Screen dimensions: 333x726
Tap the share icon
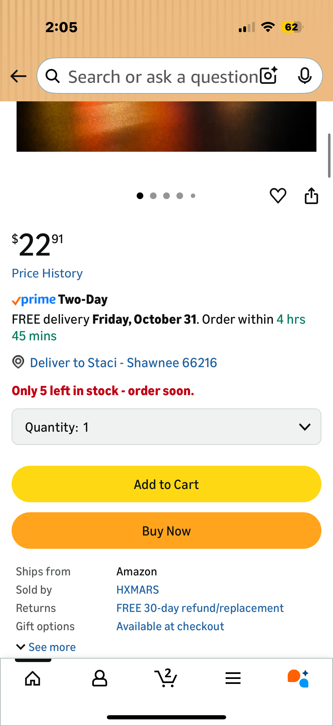tap(311, 195)
